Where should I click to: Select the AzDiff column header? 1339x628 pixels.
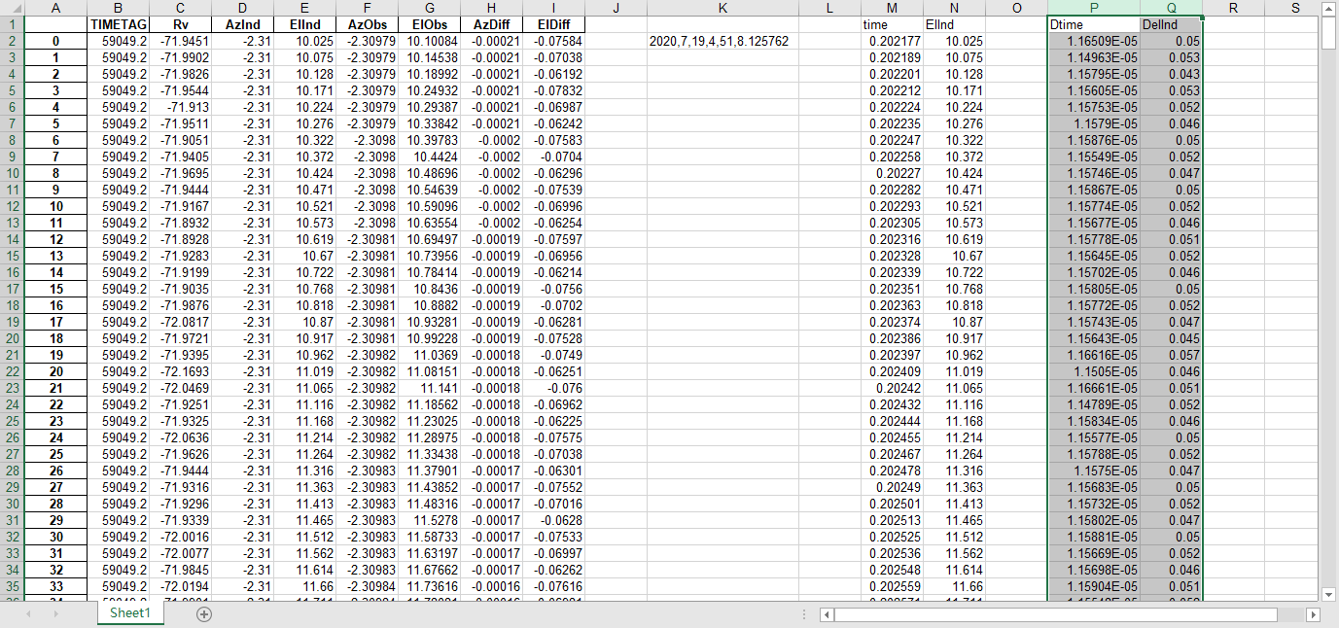coord(491,9)
